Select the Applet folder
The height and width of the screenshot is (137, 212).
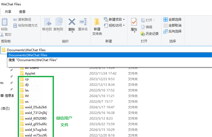coord(30,73)
